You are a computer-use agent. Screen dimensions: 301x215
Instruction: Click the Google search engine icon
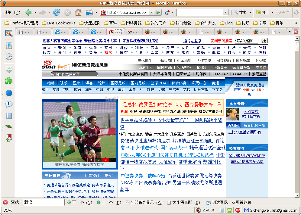[167, 13]
